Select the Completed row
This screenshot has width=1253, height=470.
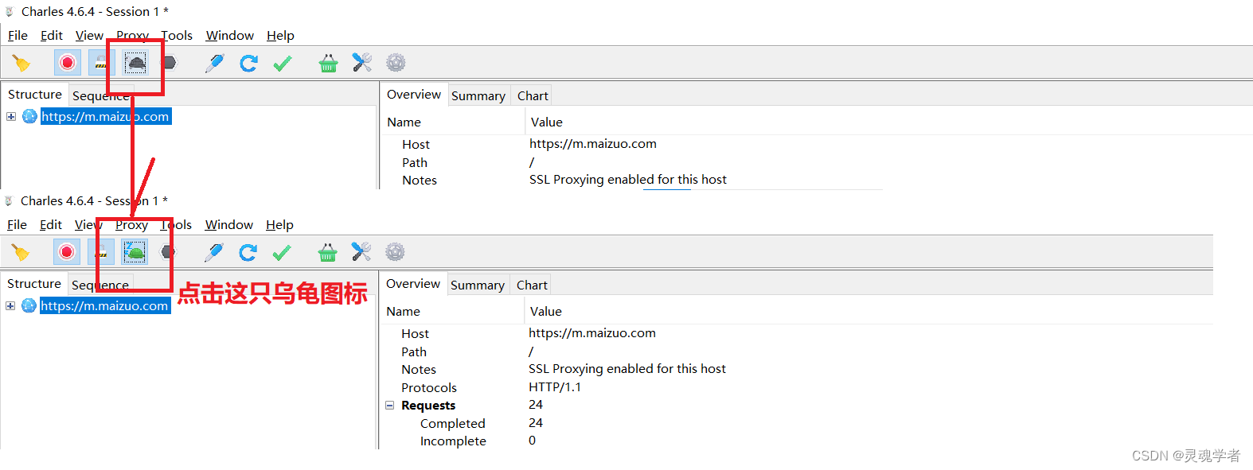(x=453, y=423)
